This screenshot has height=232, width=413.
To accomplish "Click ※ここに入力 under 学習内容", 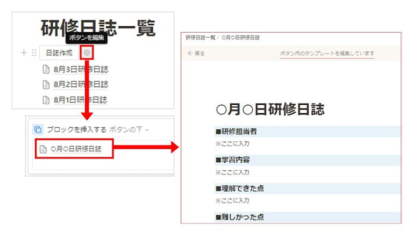I will point(232,172).
